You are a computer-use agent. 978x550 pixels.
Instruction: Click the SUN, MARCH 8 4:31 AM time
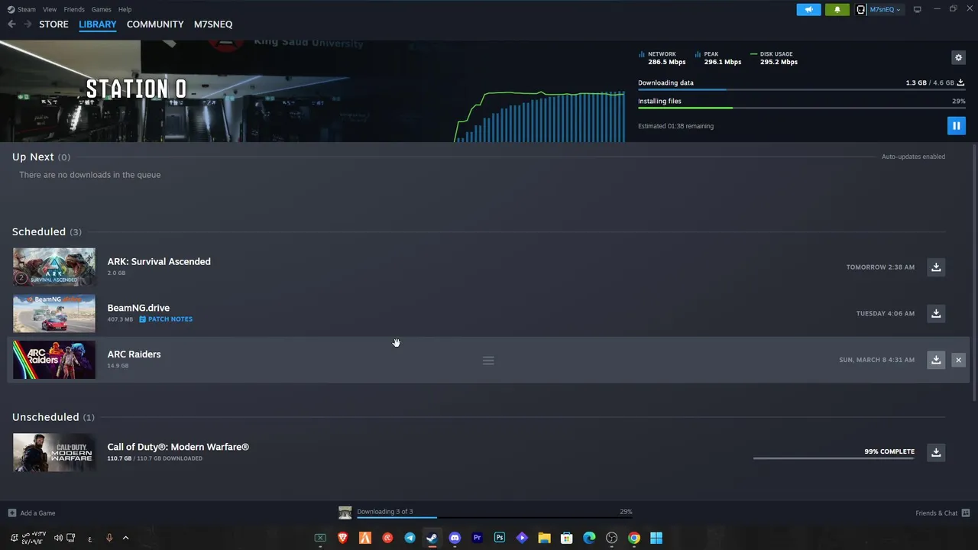click(x=876, y=360)
